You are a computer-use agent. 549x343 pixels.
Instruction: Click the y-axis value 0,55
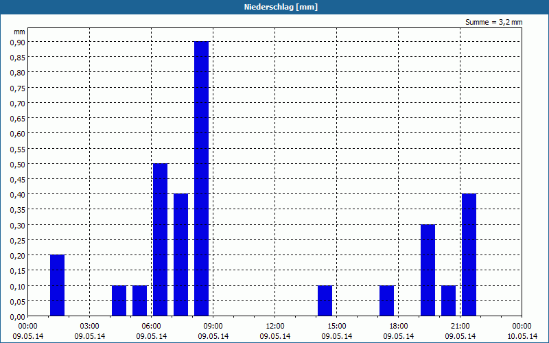click(x=18, y=149)
